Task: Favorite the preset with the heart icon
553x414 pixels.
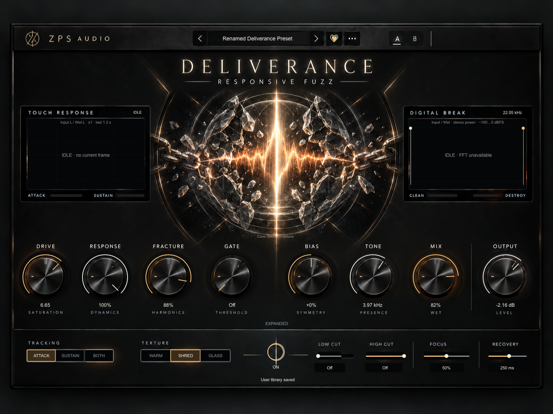Action: [334, 39]
